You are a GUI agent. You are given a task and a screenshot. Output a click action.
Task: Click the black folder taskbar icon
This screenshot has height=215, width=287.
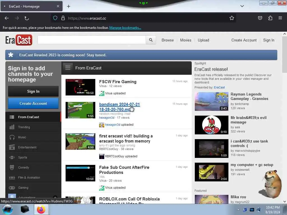pyautogui.click(x=25, y=209)
